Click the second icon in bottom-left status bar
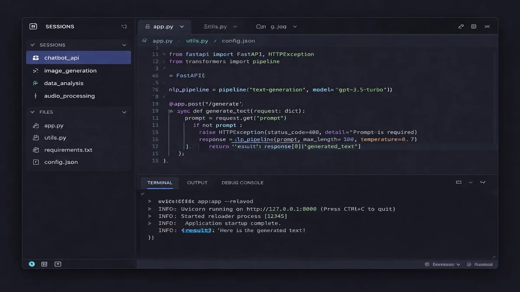The image size is (520, 292). point(44,264)
